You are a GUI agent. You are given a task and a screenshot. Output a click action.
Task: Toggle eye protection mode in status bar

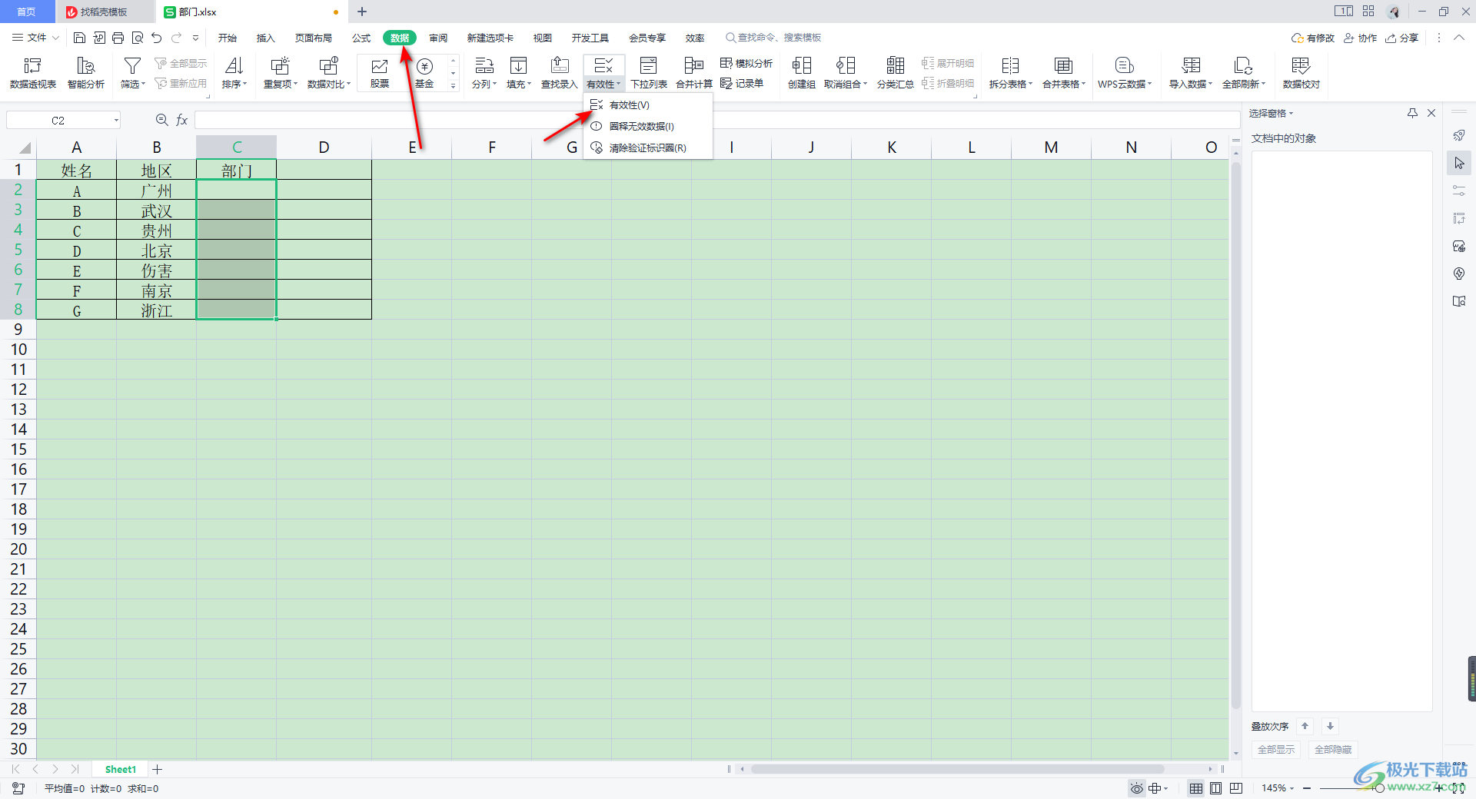point(1136,788)
